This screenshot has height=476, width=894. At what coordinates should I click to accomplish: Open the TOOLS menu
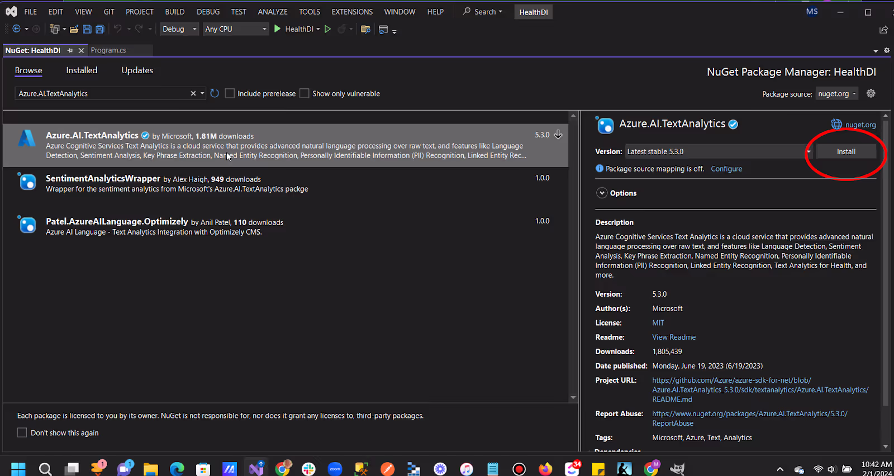[310, 12]
